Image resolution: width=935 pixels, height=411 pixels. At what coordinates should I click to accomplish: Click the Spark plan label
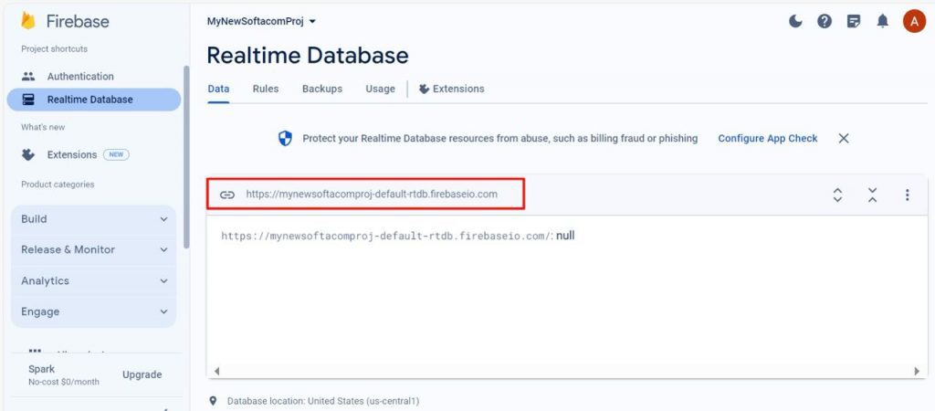pos(42,369)
